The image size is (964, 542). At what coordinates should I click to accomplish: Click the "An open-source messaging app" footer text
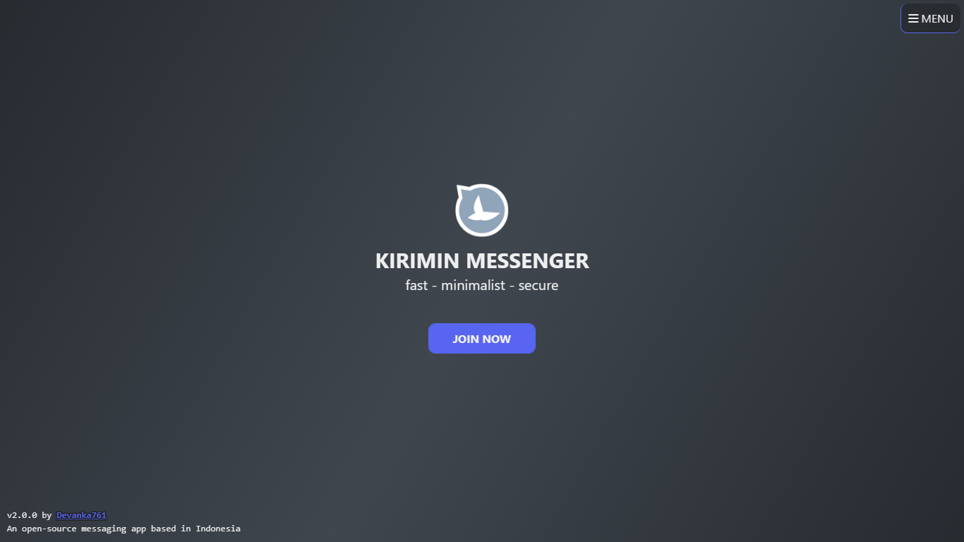coord(123,529)
